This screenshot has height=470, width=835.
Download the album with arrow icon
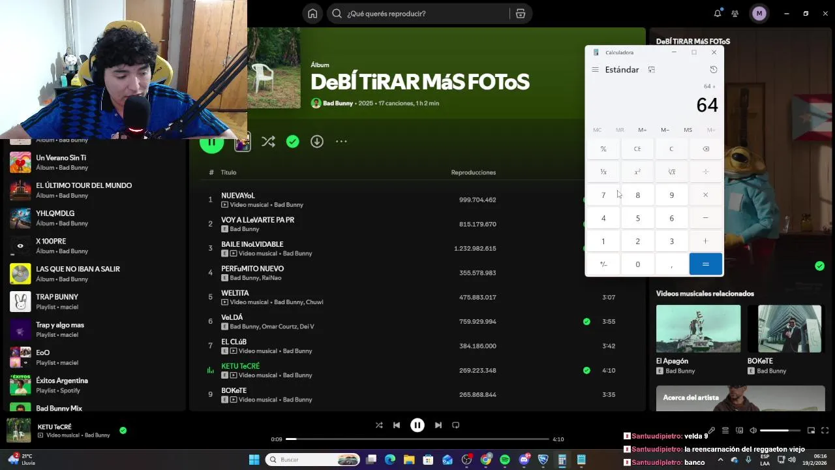[x=317, y=142]
